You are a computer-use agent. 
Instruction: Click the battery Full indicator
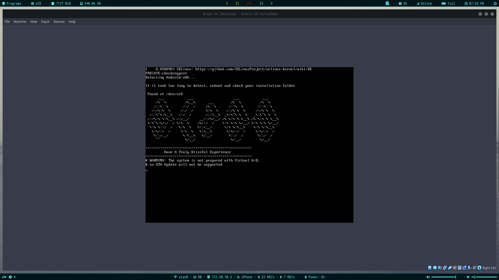coord(448,3)
